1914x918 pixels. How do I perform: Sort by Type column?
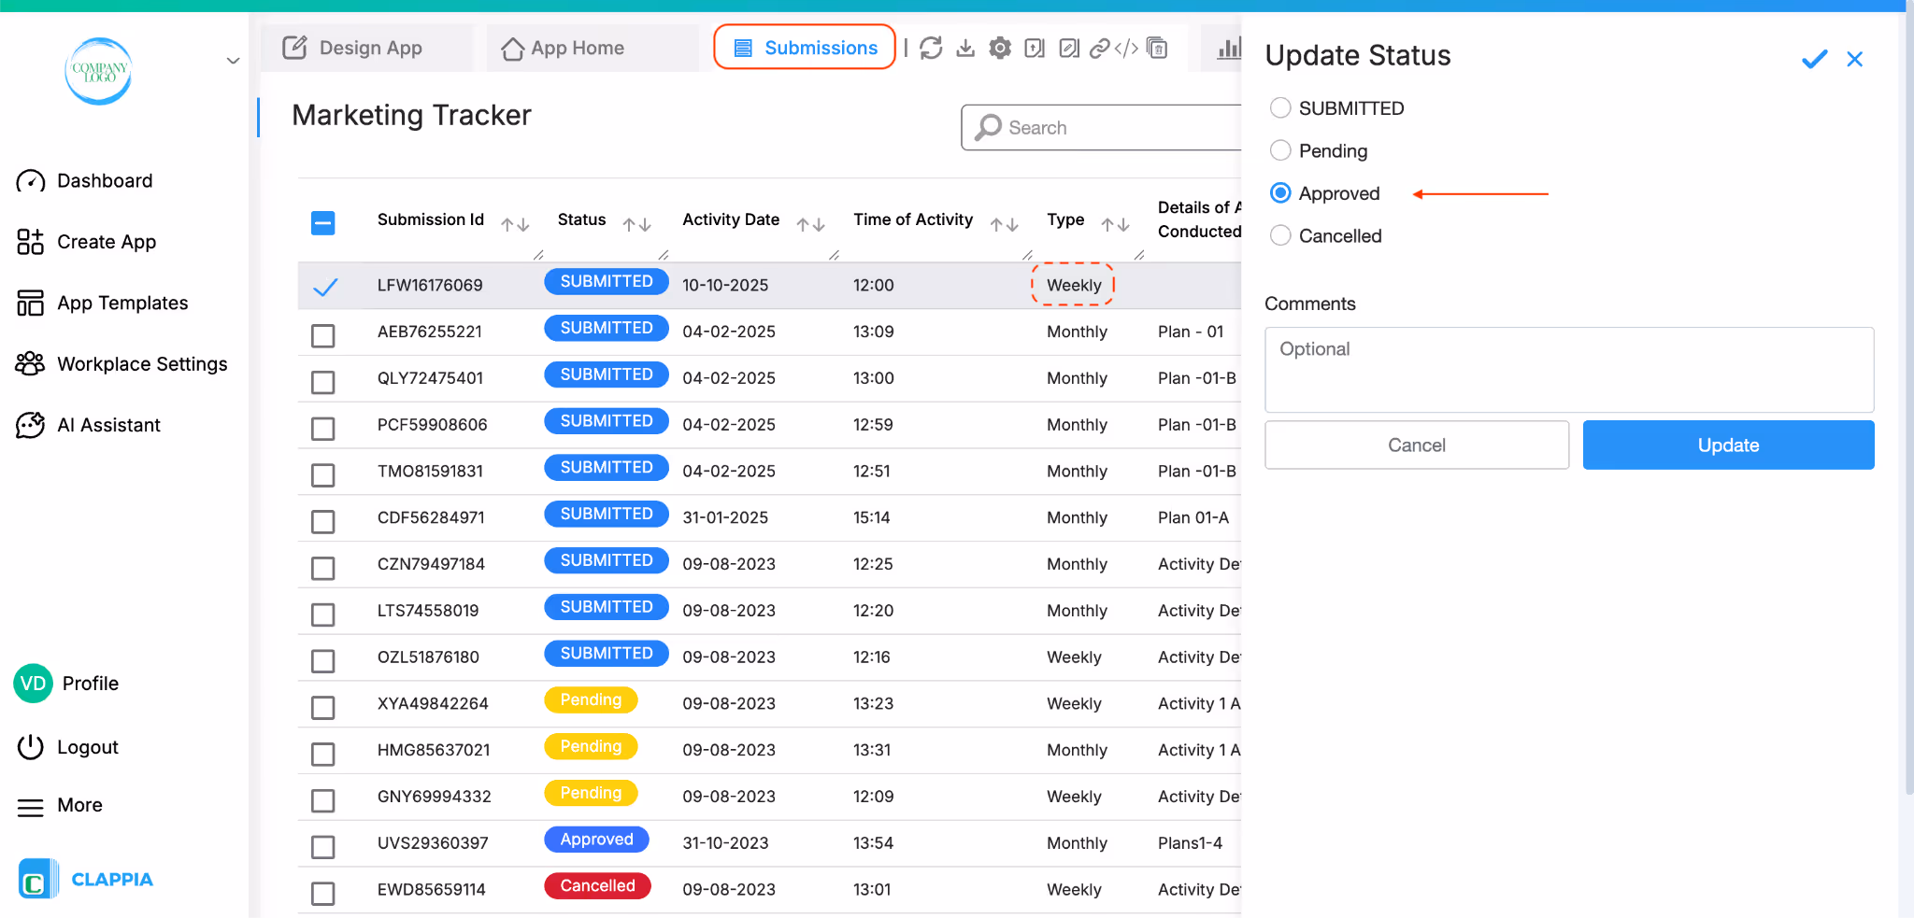(1115, 224)
